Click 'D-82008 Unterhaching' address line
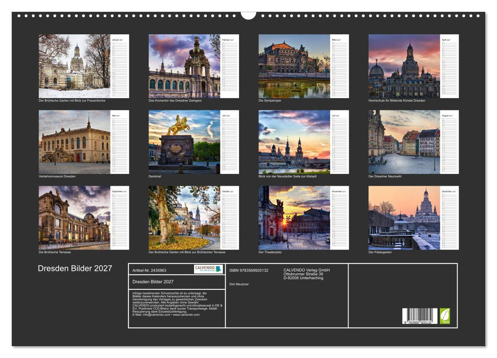The image size is (497, 358). tap(304, 278)
